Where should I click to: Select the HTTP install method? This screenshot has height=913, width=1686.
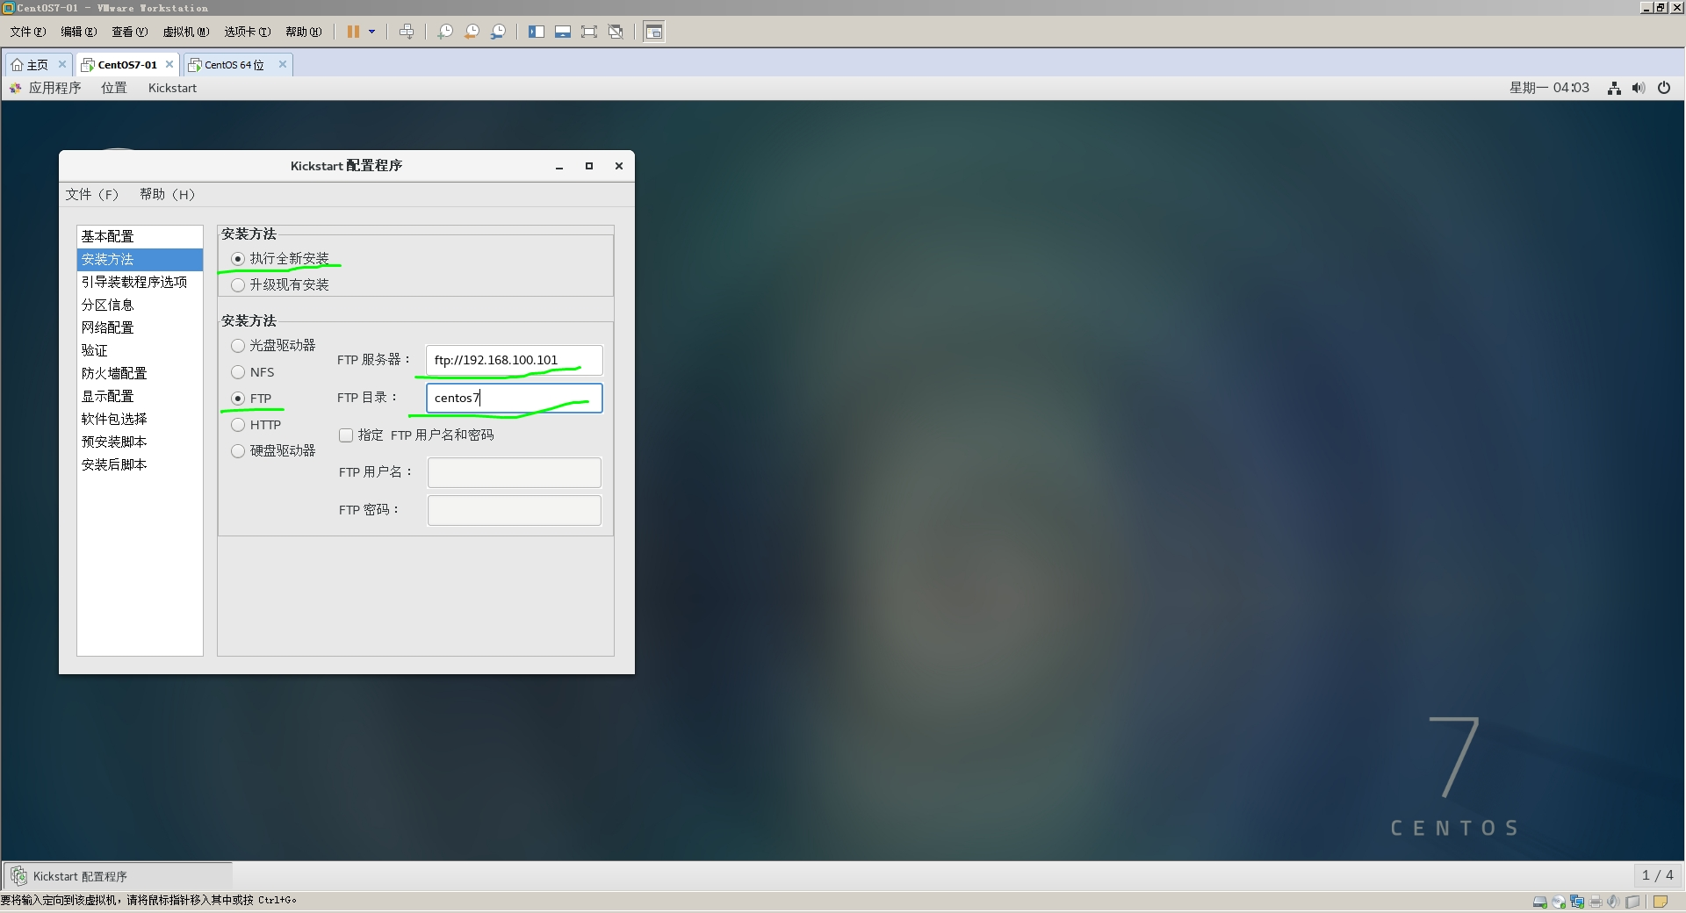click(238, 425)
